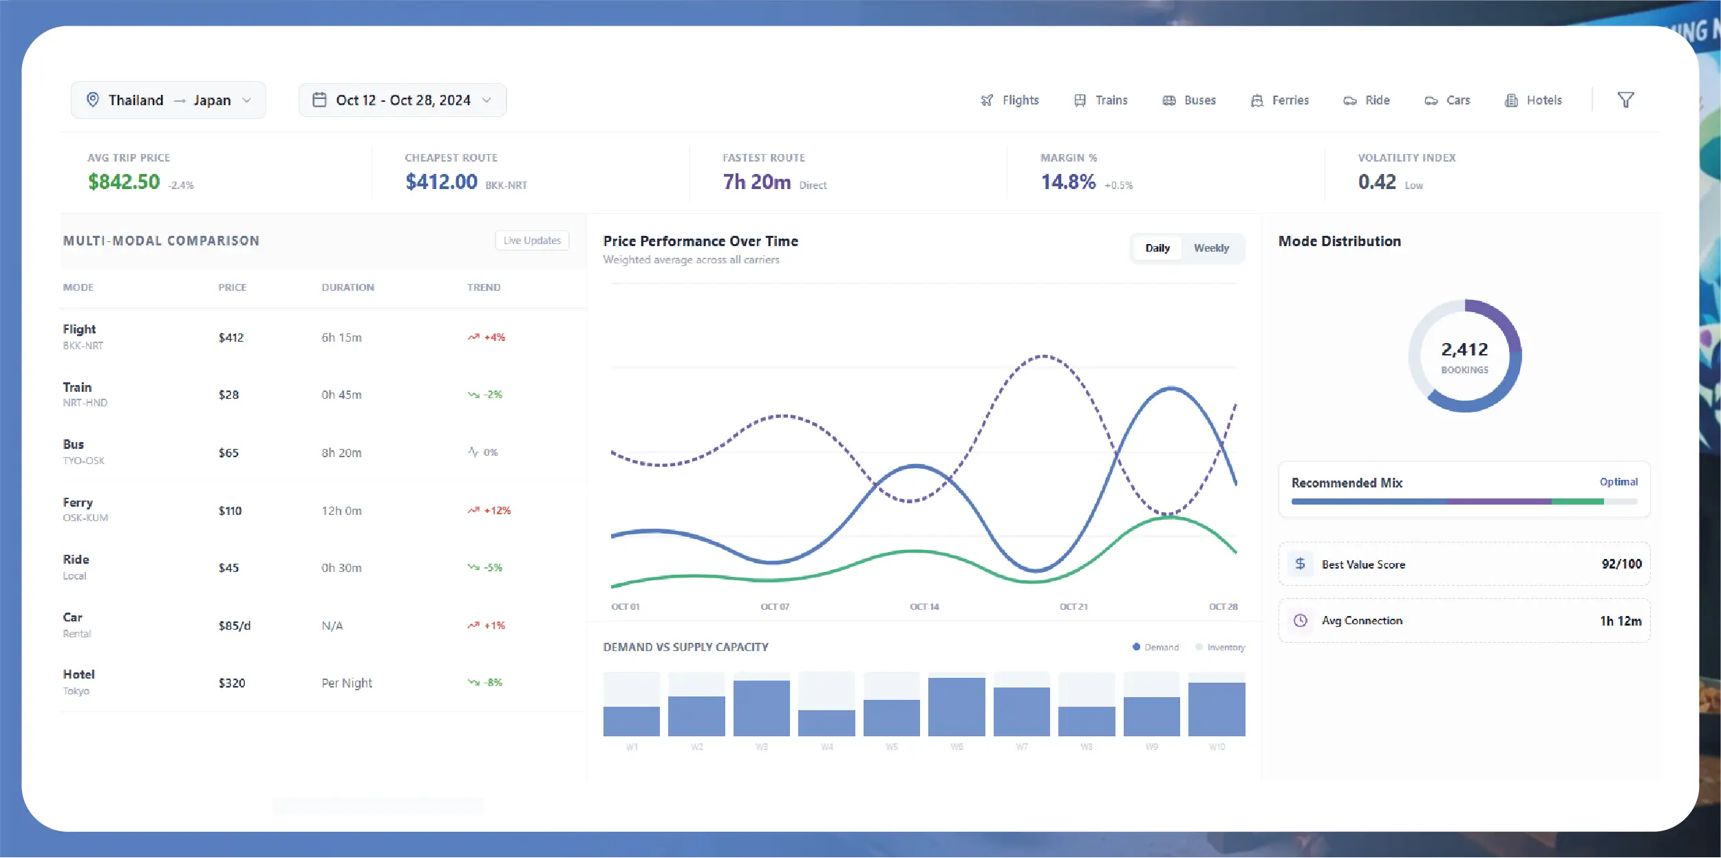Viewport: 1721px width, 858px height.
Task: Click the Mode Distribution donut chart
Action: pos(1465,355)
